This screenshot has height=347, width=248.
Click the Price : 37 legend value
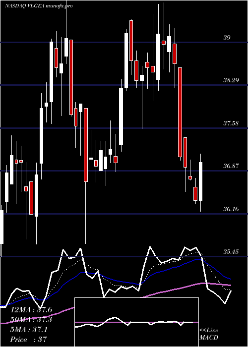click(29, 340)
